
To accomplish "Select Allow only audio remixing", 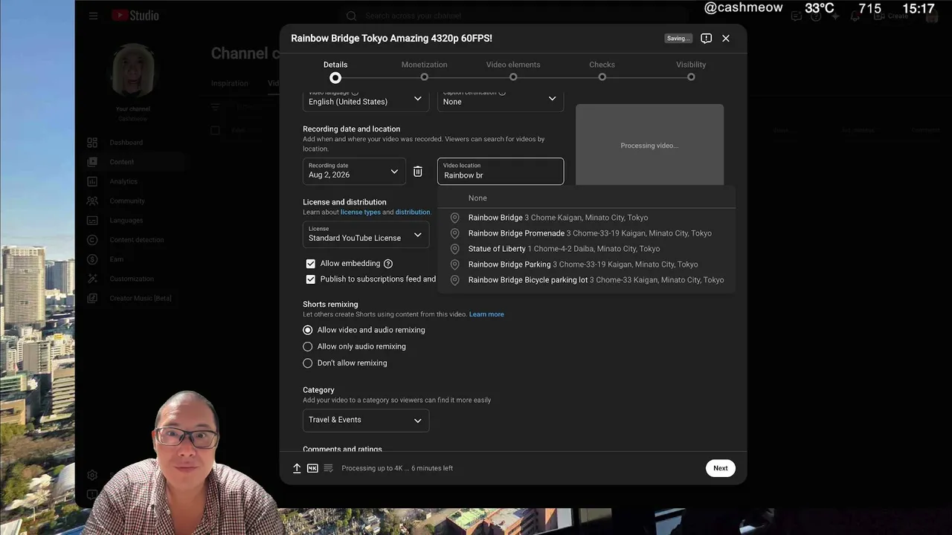I will click(x=308, y=346).
